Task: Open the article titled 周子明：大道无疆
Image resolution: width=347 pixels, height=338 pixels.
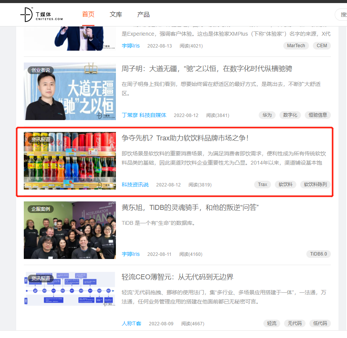Action: click(207, 69)
